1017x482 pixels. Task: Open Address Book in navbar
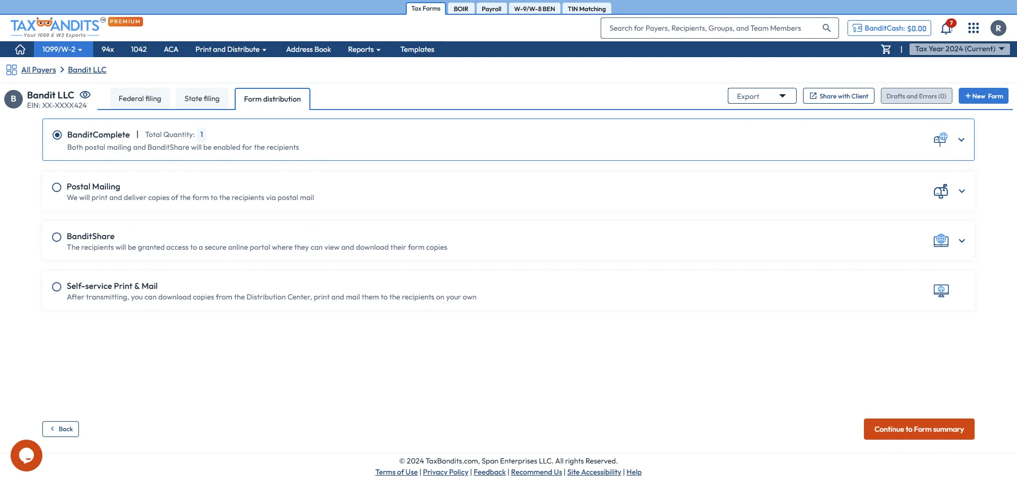[308, 49]
